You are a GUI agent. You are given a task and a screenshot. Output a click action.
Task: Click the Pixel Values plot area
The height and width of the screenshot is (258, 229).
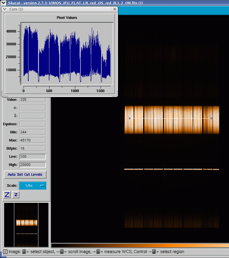click(x=67, y=54)
